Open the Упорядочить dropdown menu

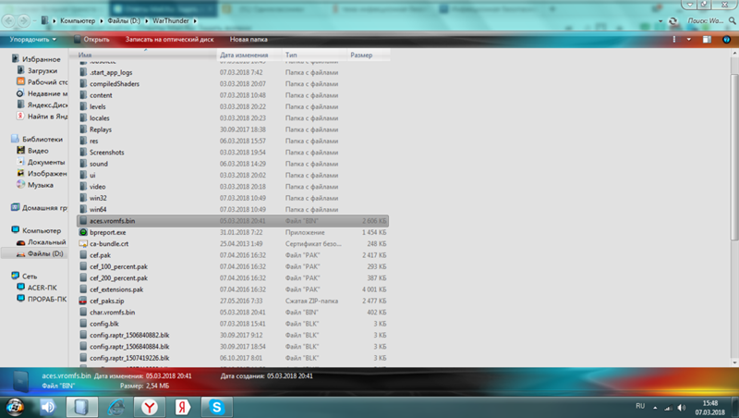pos(33,40)
